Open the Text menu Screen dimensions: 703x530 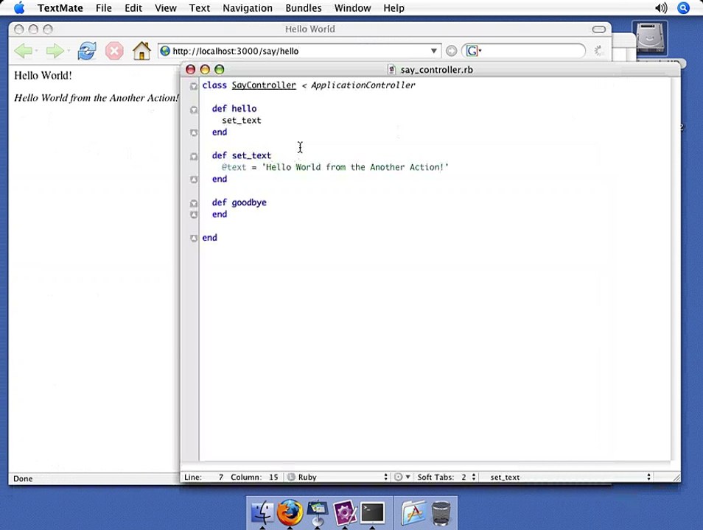(x=200, y=8)
